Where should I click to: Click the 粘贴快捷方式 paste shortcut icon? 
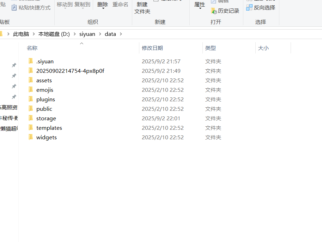(14, 8)
